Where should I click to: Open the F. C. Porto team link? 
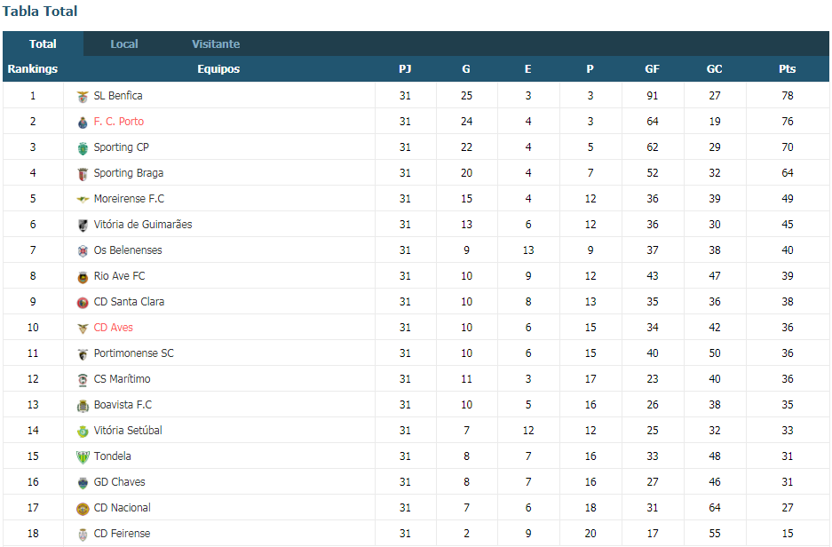pyautogui.click(x=119, y=122)
